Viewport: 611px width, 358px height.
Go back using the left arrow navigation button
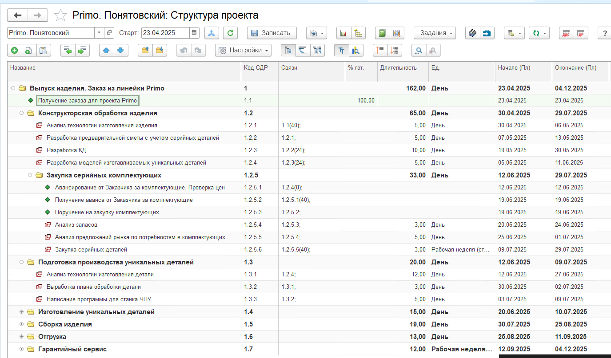pyautogui.click(x=18, y=16)
